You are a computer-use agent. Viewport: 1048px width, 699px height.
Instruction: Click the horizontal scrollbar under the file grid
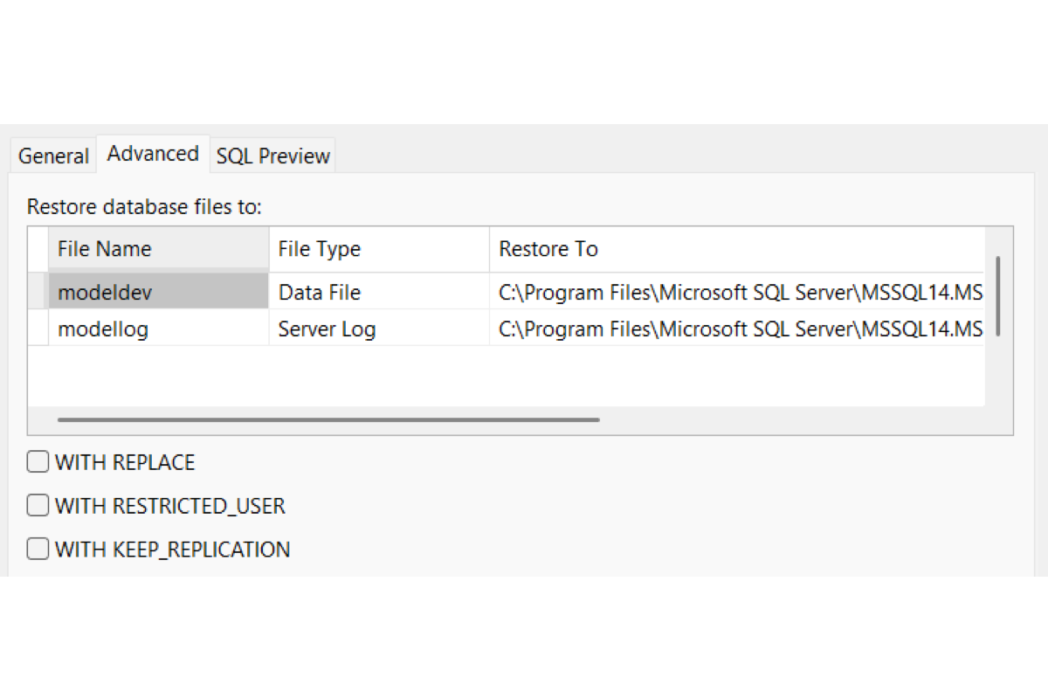(328, 420)
